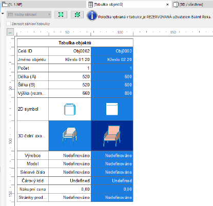This screenshot has width=213, height=206.
Task: Select the white 2D symbol of Křeslo 02
Action: [112, 109]
